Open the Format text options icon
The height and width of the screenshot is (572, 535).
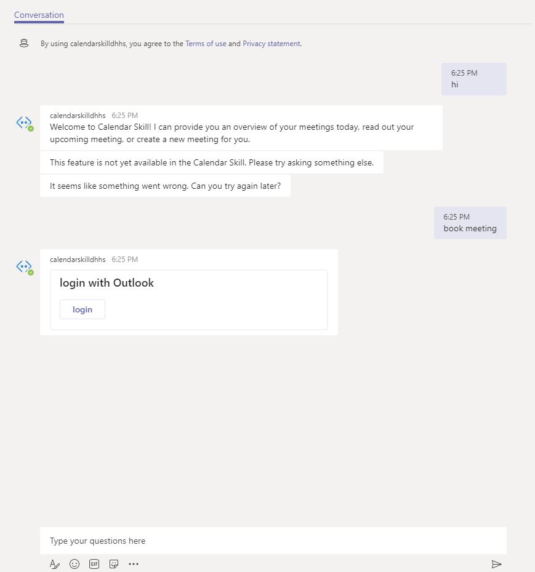[x=54, y=564]
